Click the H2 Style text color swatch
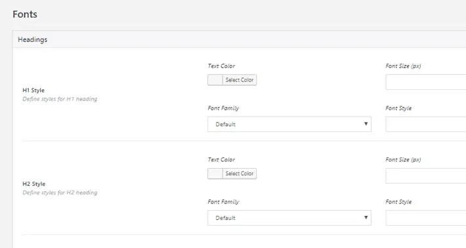Image resolution: width=466 pixels, height=248 pixels. (215, 173)
